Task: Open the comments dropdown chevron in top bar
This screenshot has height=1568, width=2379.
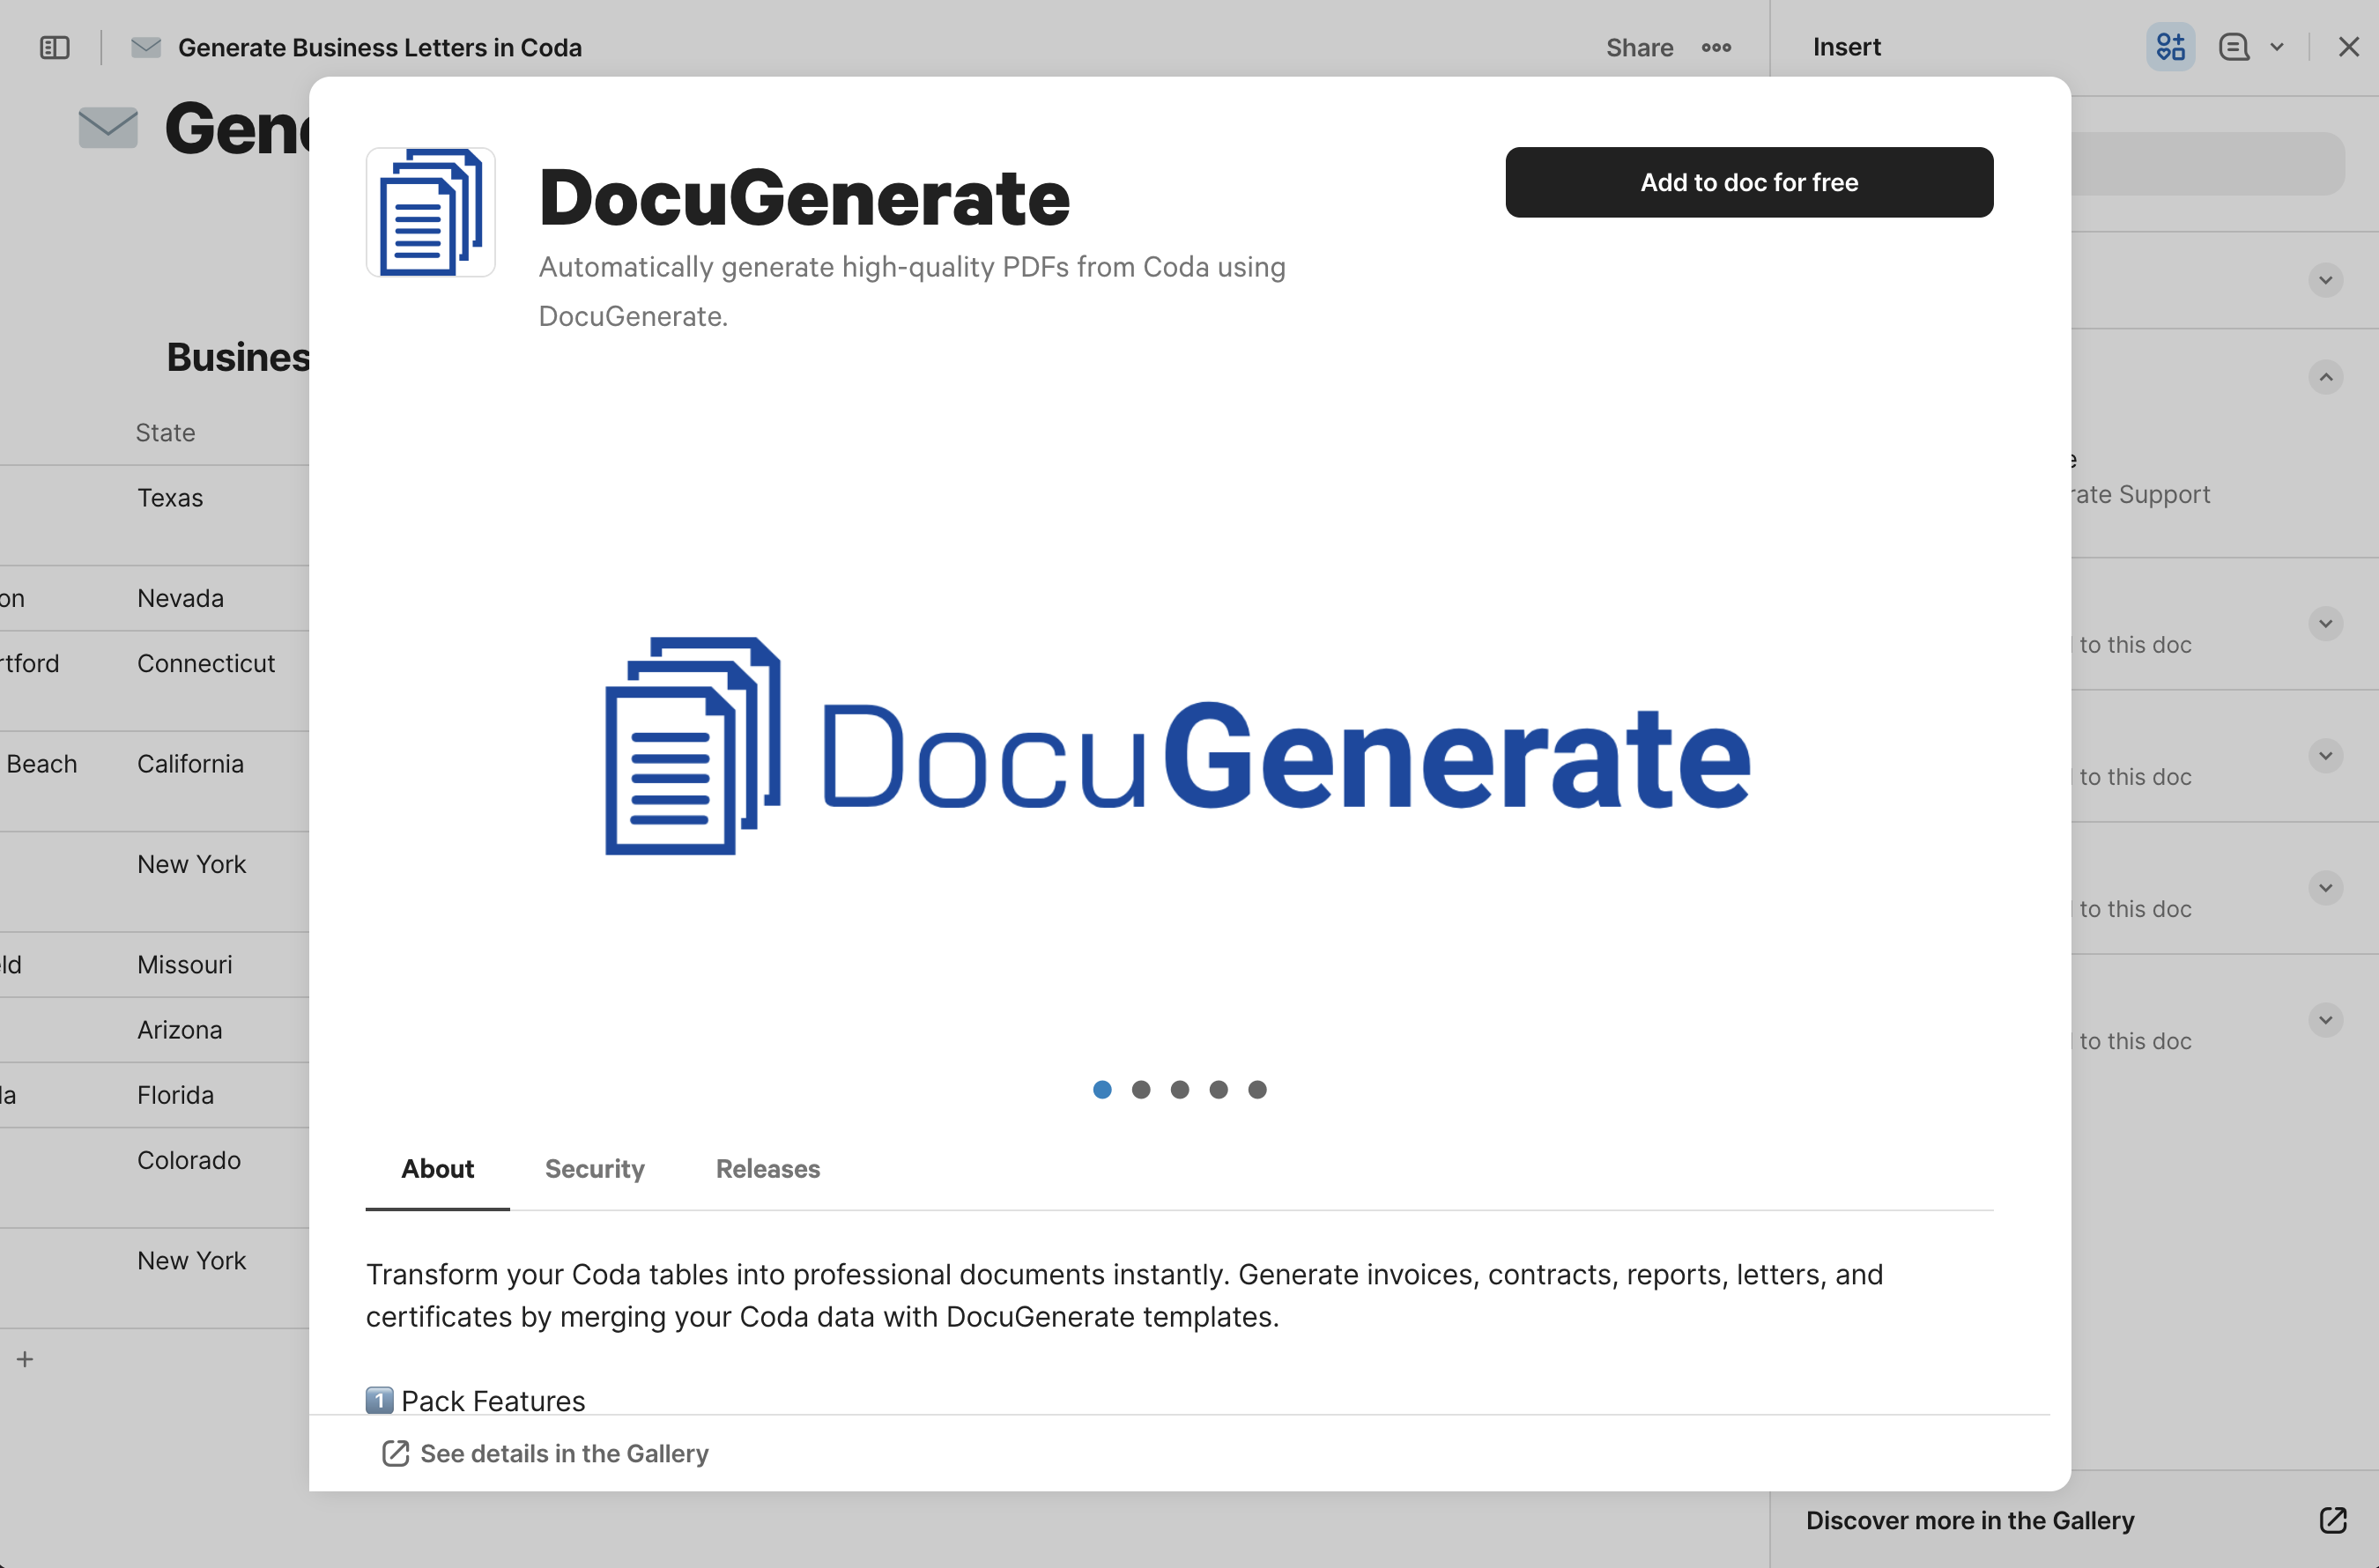Action: pos(2278,47)
